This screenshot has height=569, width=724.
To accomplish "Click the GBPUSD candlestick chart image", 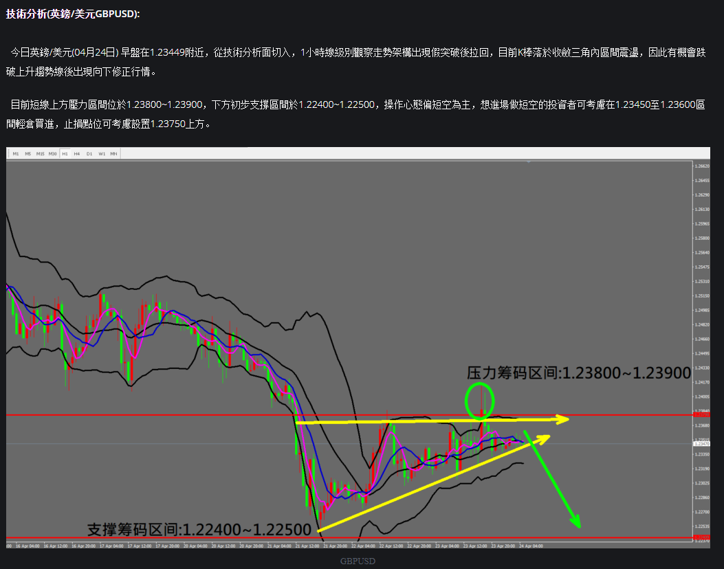I will [x=358, y=348].
